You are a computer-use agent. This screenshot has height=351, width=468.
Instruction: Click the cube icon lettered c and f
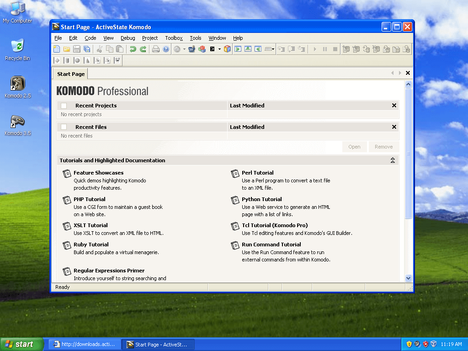pyautogui.click(x=227, y=49)
